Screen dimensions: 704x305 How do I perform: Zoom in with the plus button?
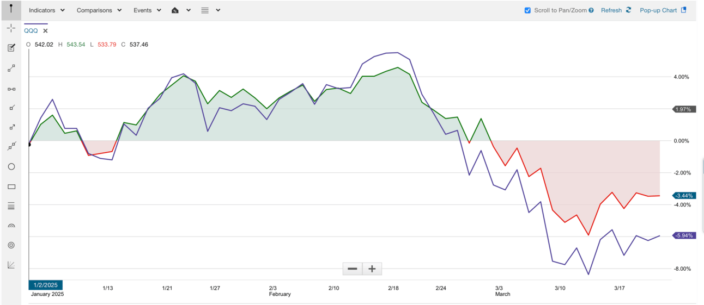click(x=372, y=269)
